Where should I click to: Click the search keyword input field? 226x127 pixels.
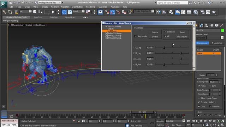point(172,3)
